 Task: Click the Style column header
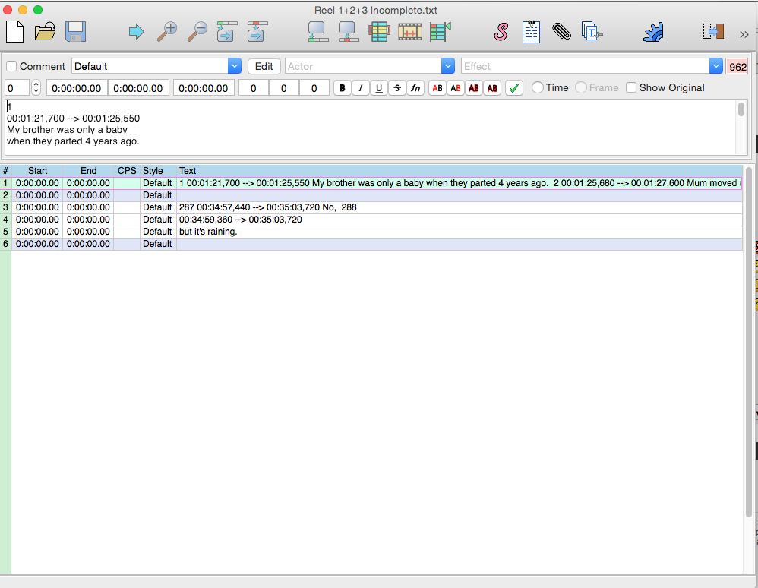coord(159,171)
